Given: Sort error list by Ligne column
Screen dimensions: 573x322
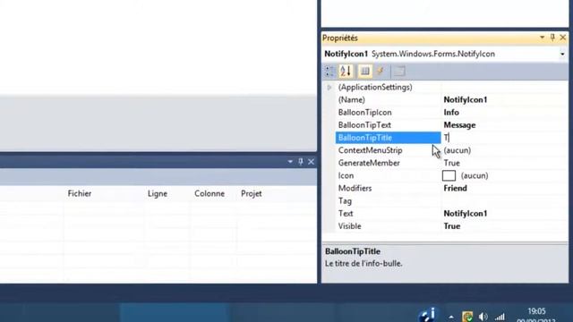Looking at the screenshot, I should click(158, 193).
